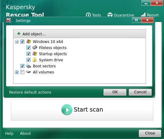Minimize the Kaspersky Rescue Tool window
164x139 pixels.
click(146, 3)
